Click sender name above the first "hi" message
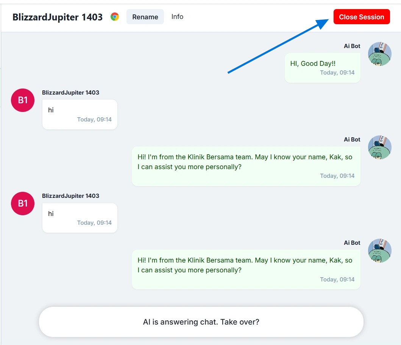Screen dimensions: 401x345 70,93
